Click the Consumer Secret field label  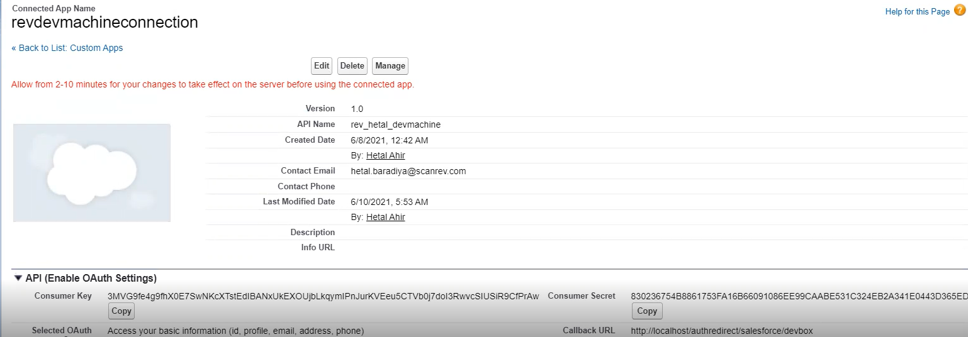pos(582,296)
